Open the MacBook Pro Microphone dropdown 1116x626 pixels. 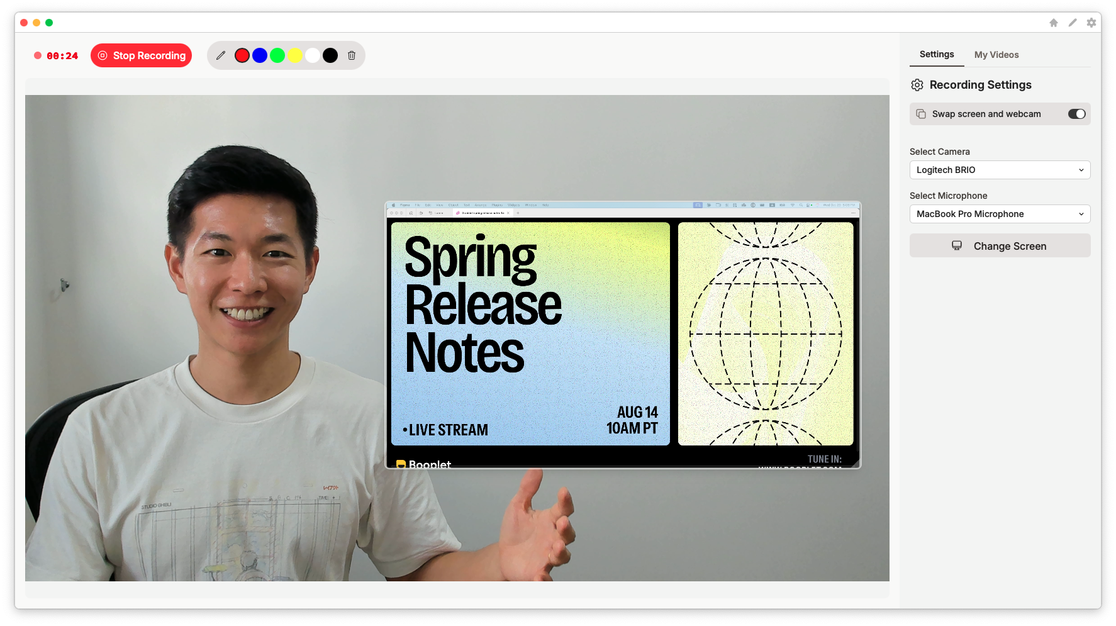pyautogui.click(x=1000, y=214)
